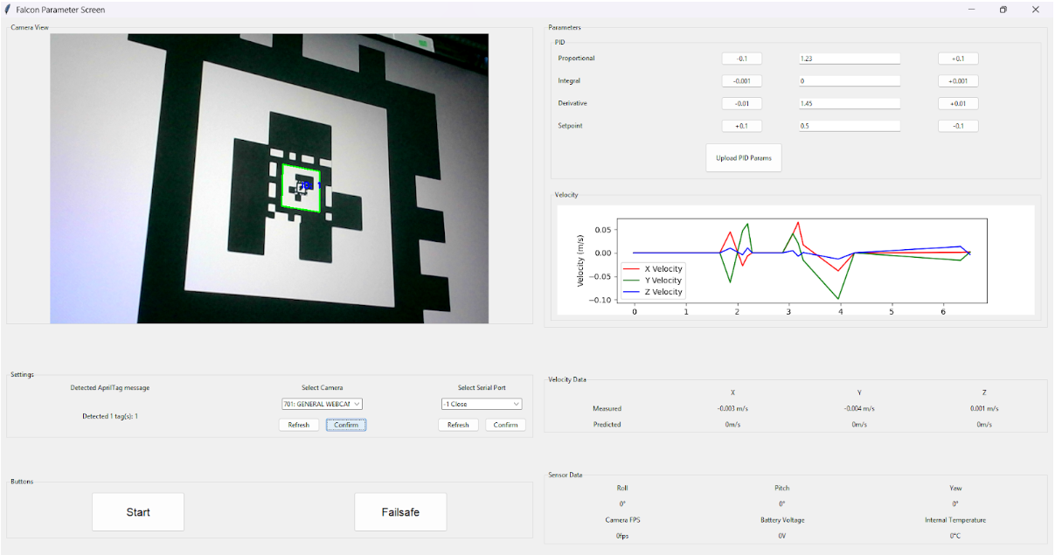Focus the Proportional value input field
The image size is (1055, 555).
click(849, 59)
